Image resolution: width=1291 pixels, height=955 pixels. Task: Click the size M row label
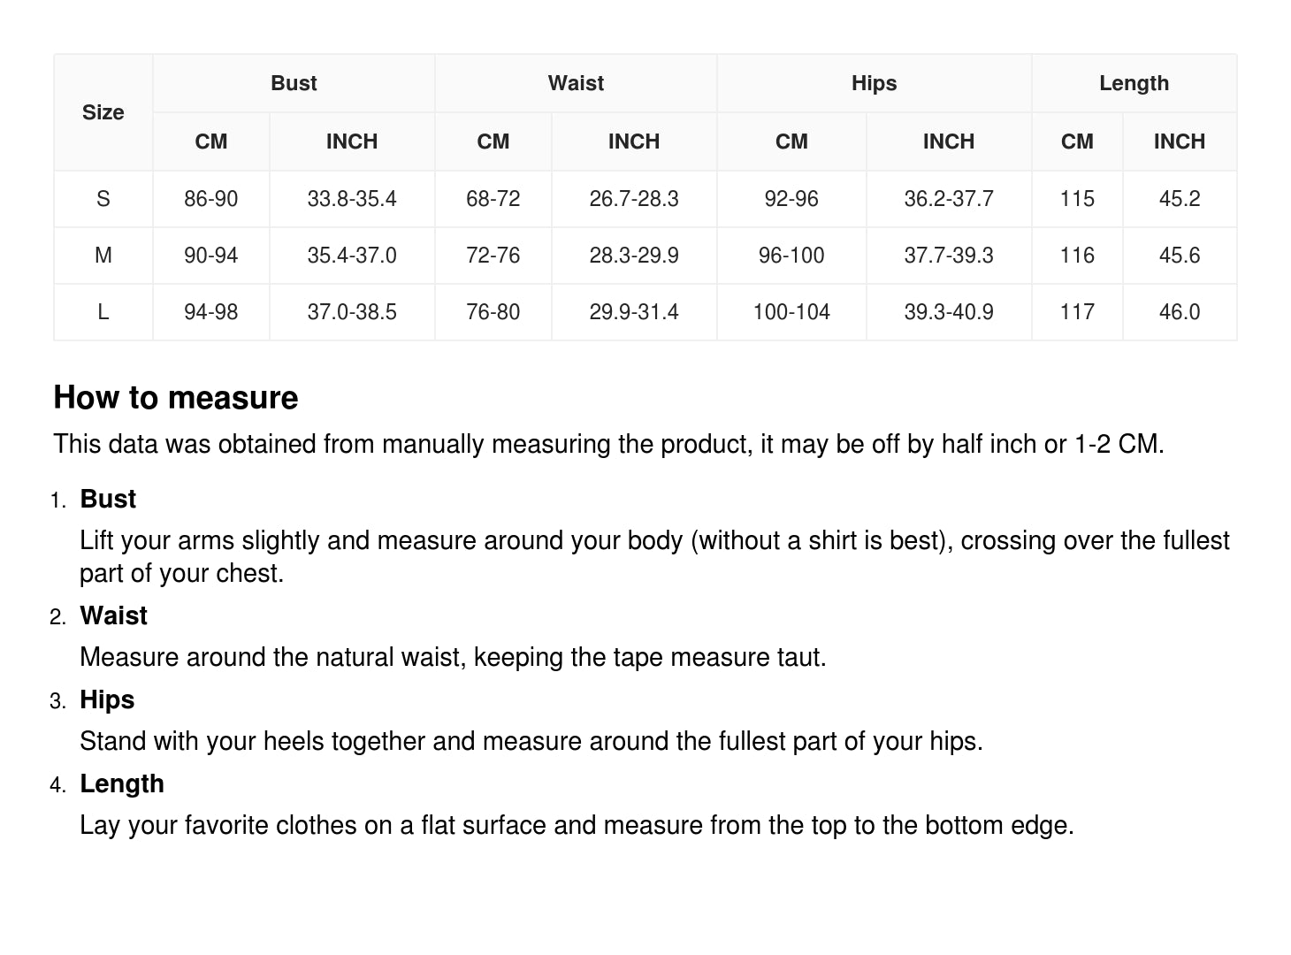103,256
